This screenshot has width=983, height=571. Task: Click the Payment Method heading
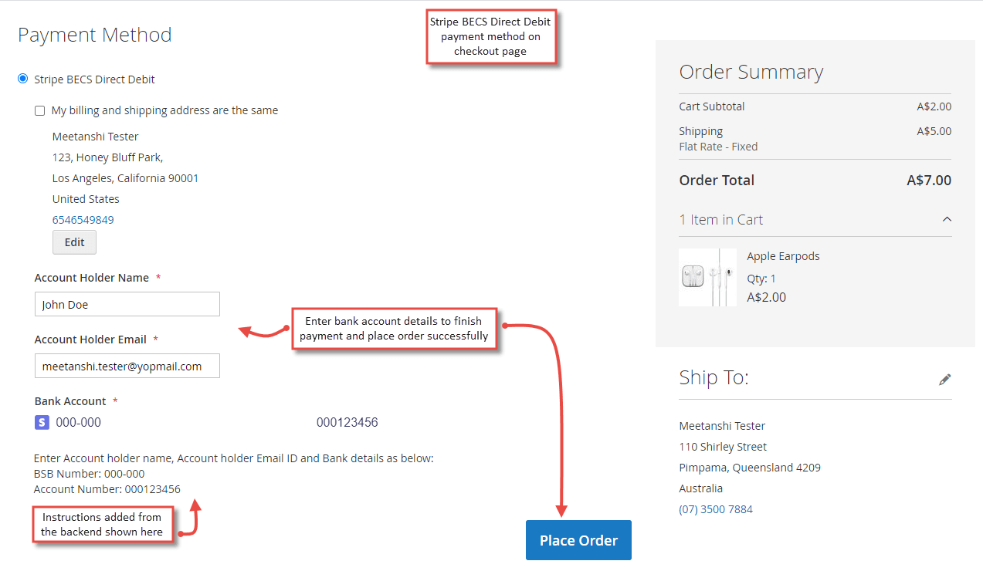(94, 34)
